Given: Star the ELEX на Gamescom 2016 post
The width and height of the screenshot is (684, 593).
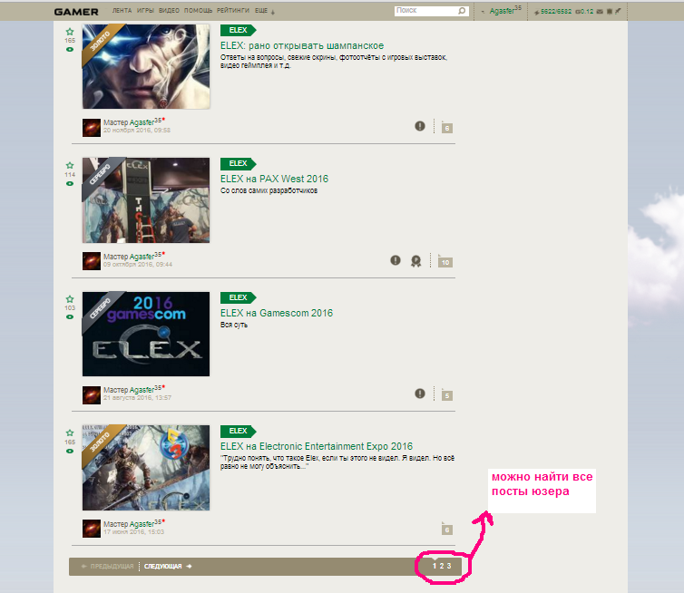Looking at the screenshot, I should [70, 298].
